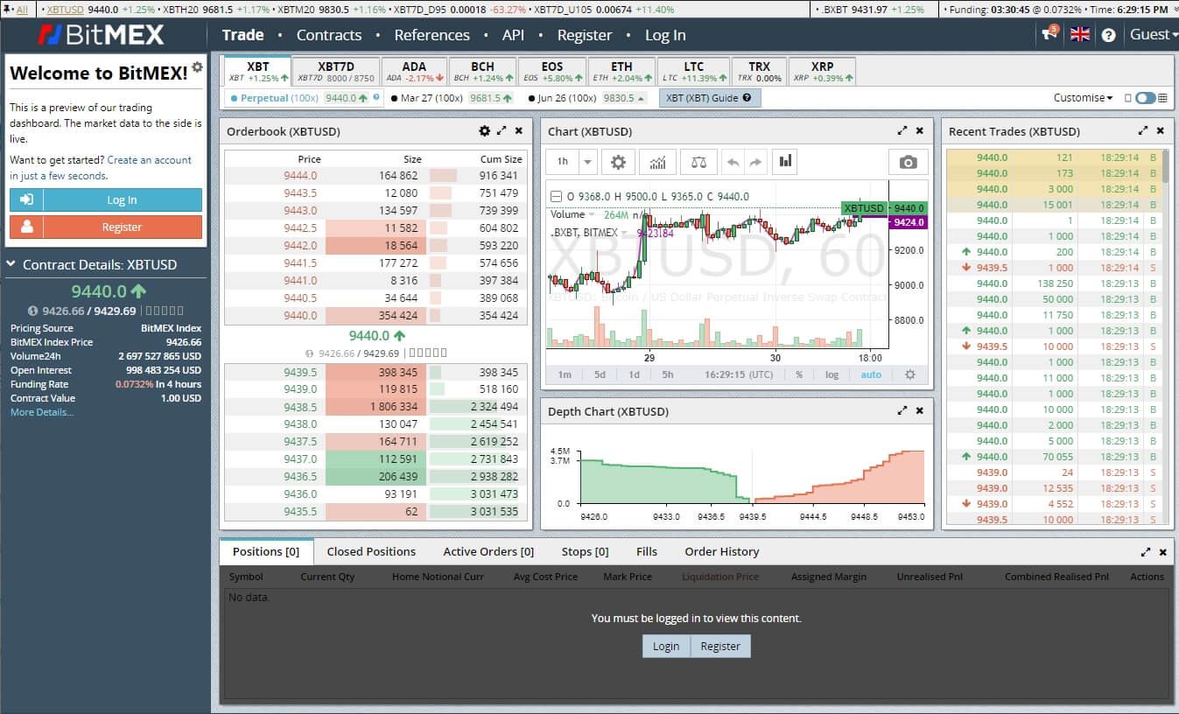Expand the Orderbook panel to fullscreen

[502, 130]
